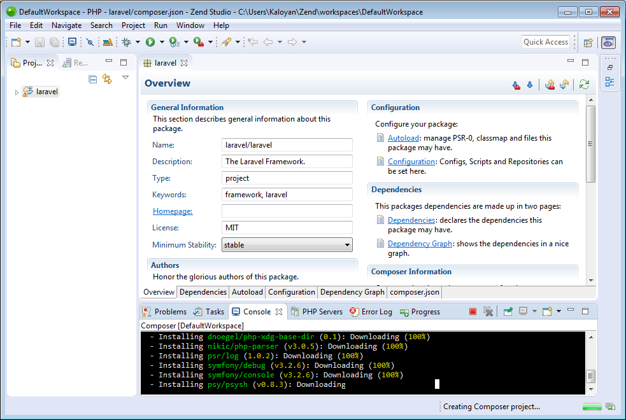Terminate the Composer console process
626x420 pixels.
[x=472, y=311]
